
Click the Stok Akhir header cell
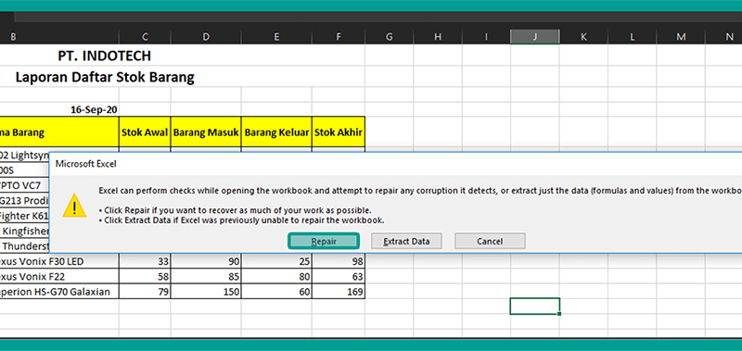339,132
